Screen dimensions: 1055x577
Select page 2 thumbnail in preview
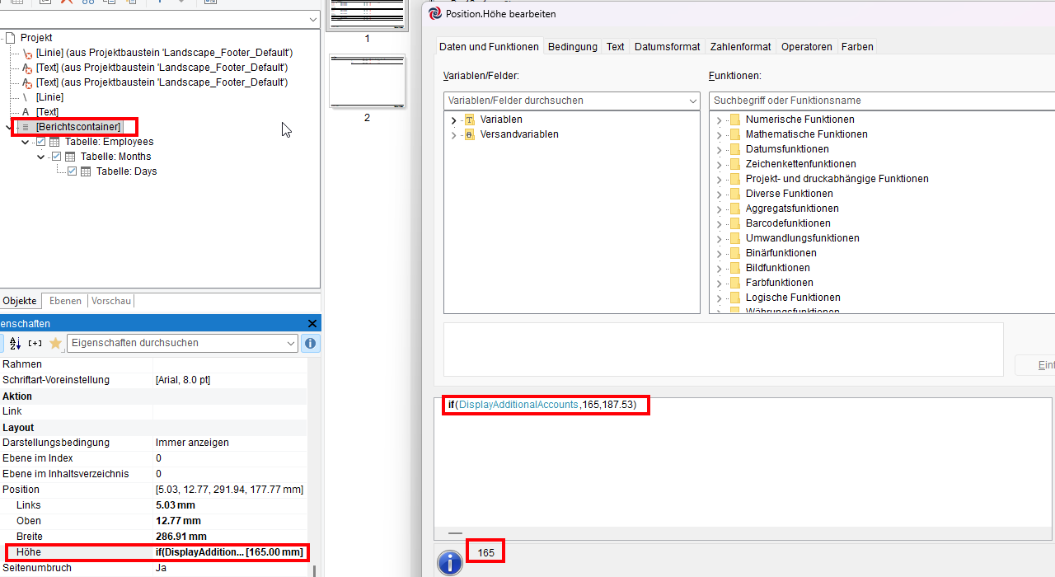coord(367,82)
